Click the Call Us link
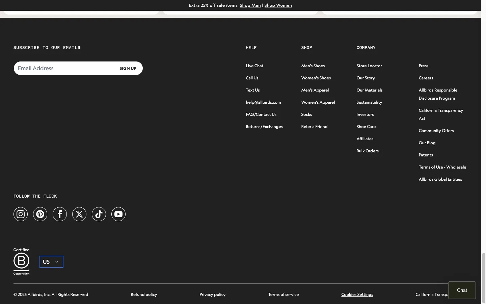 tap(252, 78)
